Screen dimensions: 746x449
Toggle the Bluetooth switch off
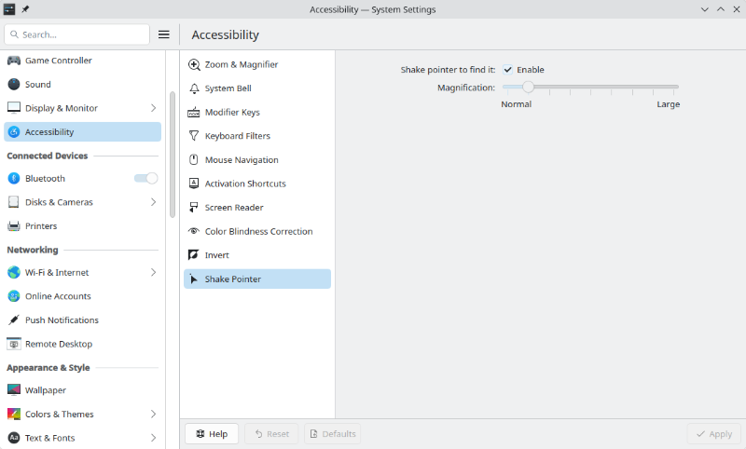coord(145,179)
